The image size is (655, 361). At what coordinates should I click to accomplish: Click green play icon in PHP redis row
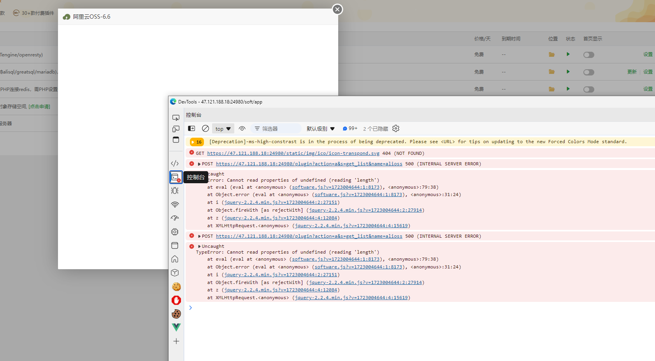(568, 89)
